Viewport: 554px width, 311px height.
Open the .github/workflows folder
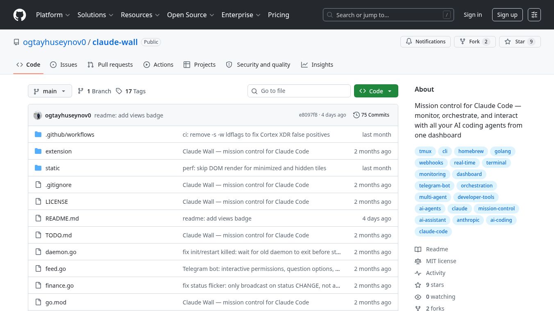click(70, 135)
